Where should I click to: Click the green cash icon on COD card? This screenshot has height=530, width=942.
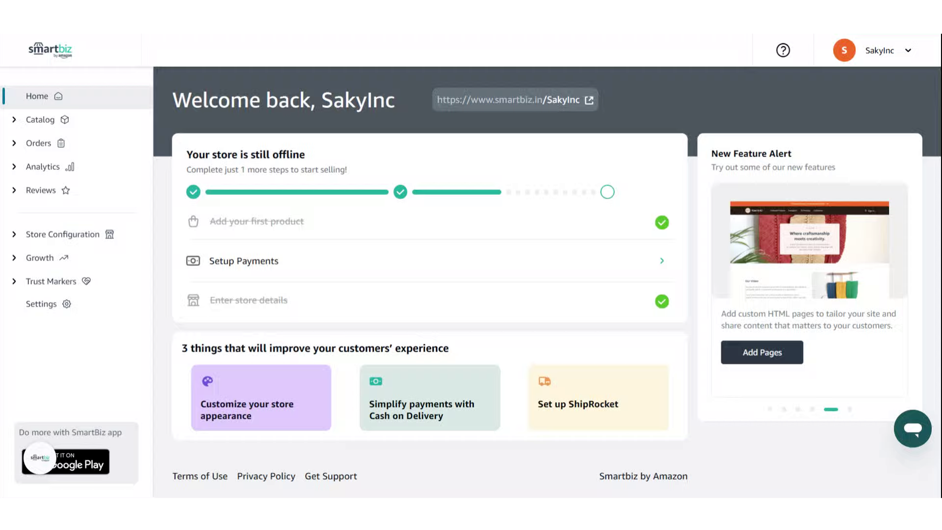[376, 381]
